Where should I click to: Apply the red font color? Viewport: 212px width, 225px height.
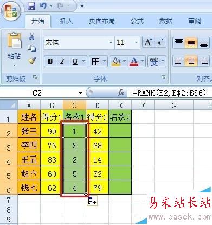(134, 61)
